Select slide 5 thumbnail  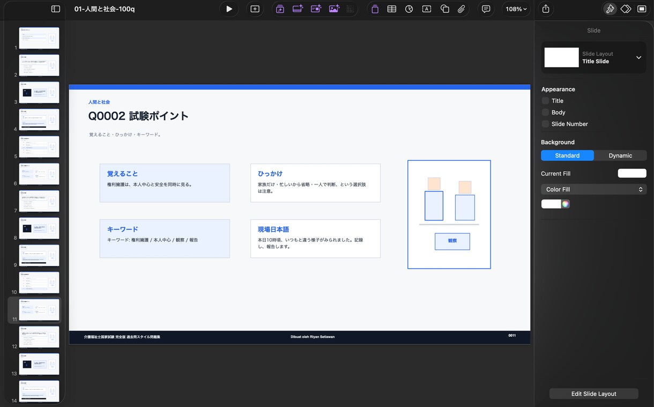[x=39, y=147]
